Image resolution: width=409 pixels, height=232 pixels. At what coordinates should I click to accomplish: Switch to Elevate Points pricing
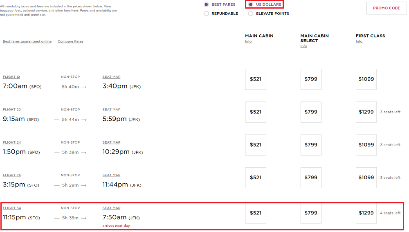pos(251,14)
